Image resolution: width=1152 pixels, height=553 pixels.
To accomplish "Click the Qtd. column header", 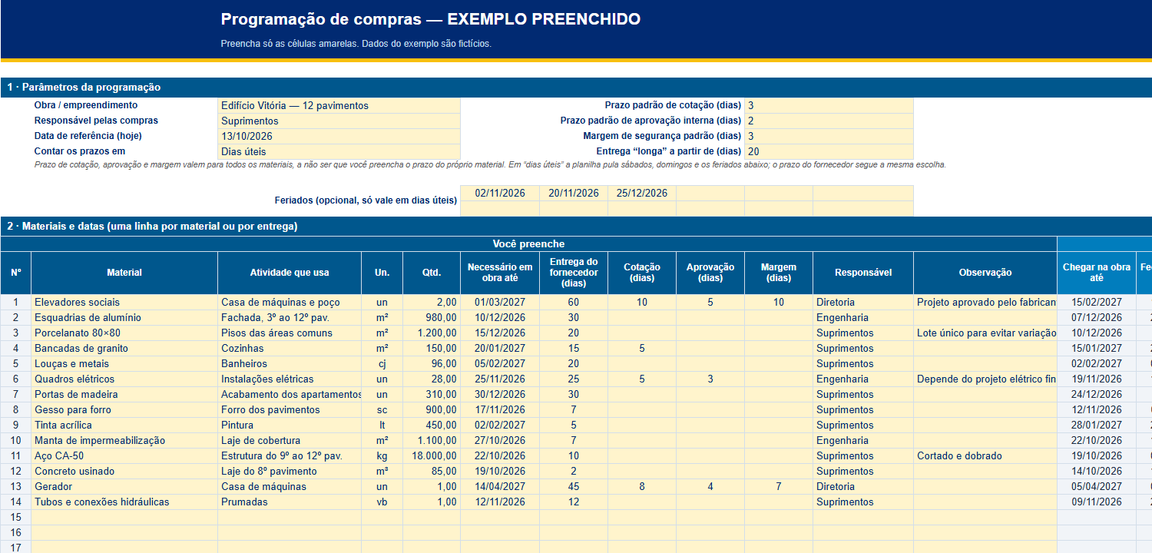I will point(432,273).
